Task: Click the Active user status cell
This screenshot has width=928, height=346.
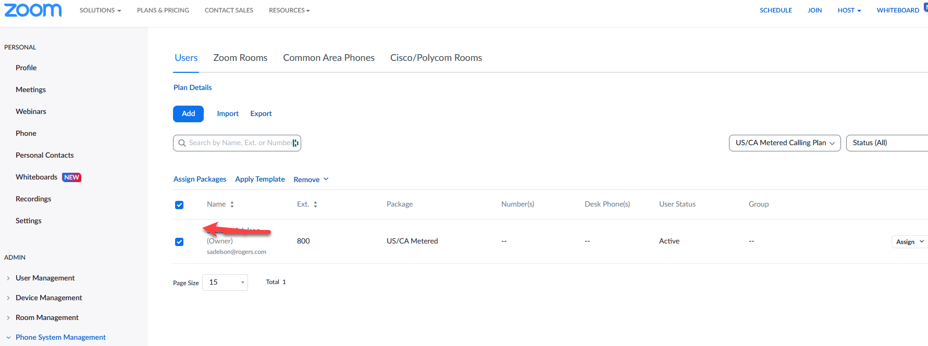Action: coord(669,241)
